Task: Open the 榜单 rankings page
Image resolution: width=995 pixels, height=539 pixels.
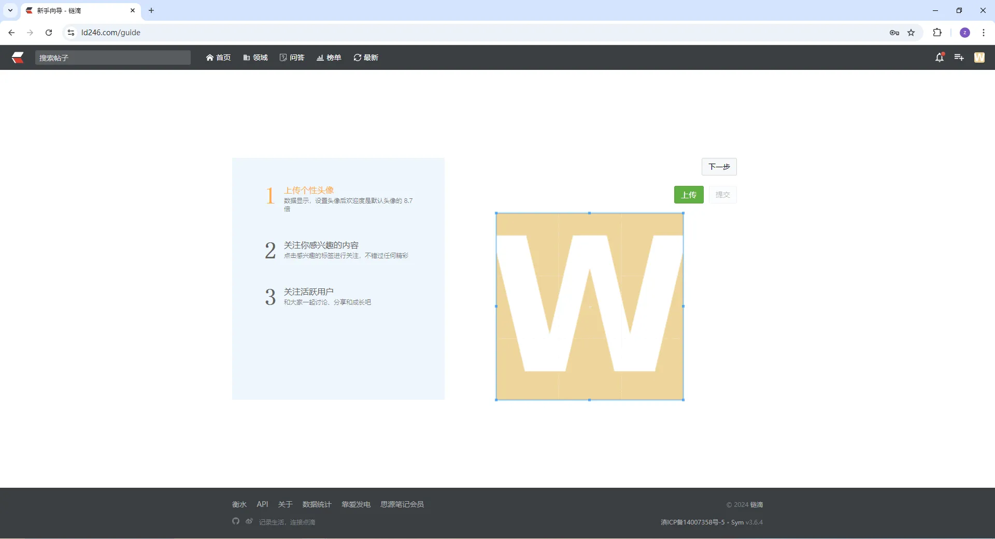Action: [x=329, y=57]
